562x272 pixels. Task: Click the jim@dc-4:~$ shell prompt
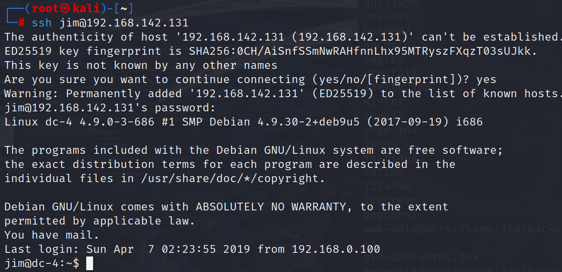pyautogui.click(x=42, y=263)
